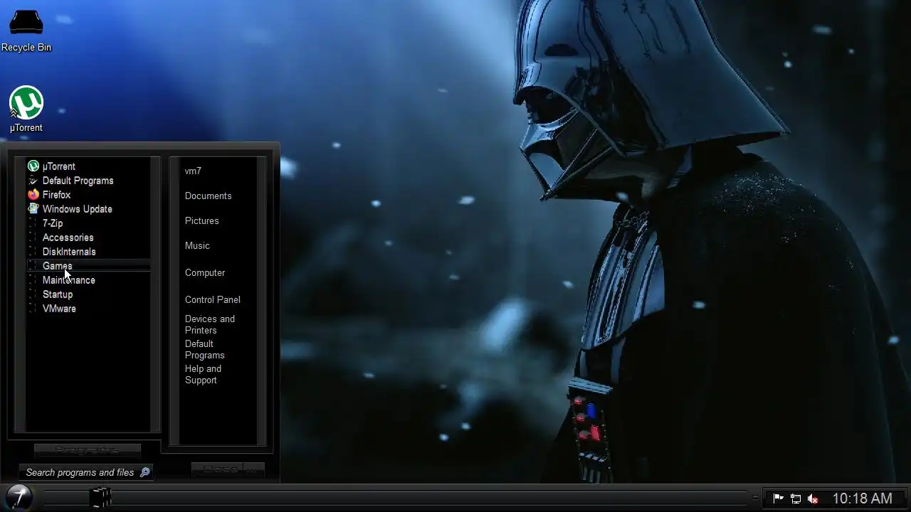The width and height of the screenshot is (911, 512).
Task: Open the network tray icon
Action: pos(796,498)
